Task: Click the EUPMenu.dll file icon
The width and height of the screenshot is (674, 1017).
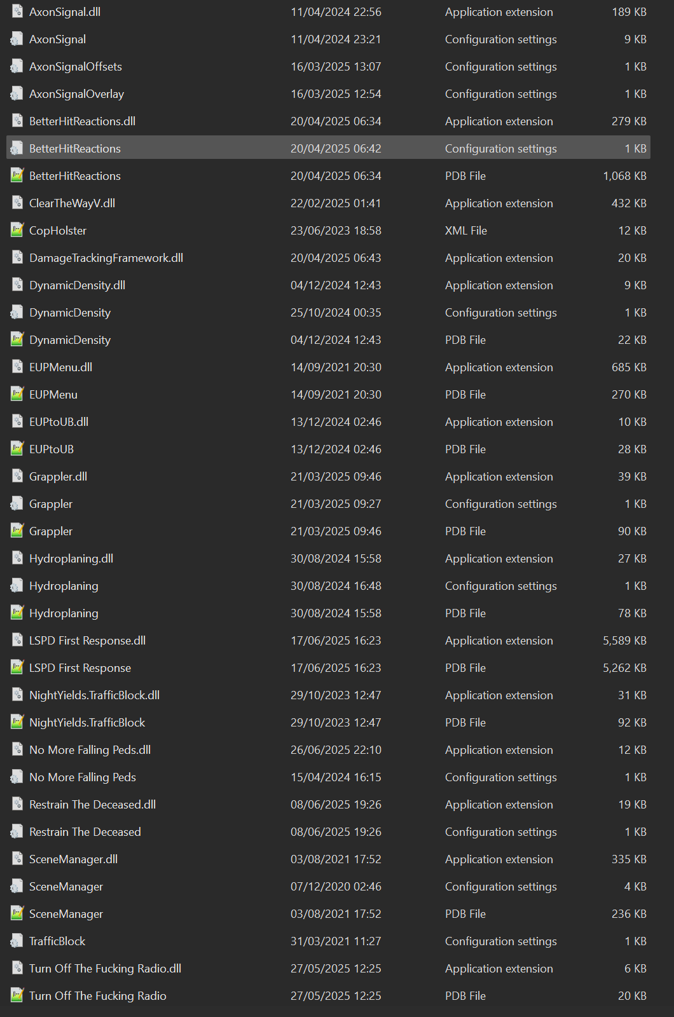Action: pyautogui.click(x=17, y=367)
